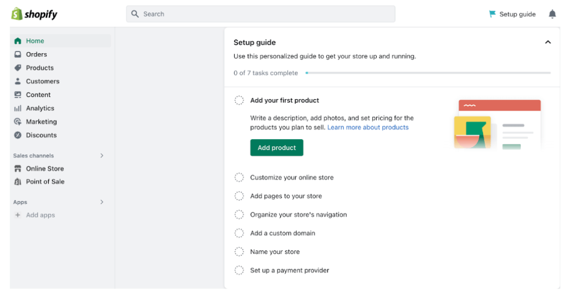Screen dimensions: 568x302
Task: Click '0 of 7 tasks complete' text
Action: [x=266, y=73]
